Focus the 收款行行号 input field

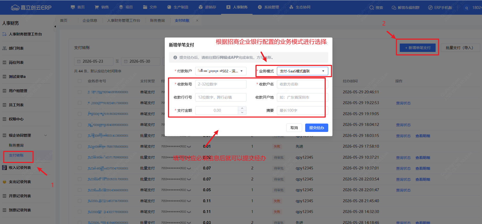pos(221,97)
